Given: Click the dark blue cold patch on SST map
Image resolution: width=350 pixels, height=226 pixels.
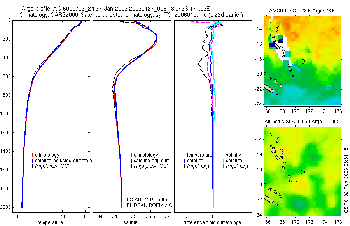Looking at the screenshot, I should (x=272, y=45).
